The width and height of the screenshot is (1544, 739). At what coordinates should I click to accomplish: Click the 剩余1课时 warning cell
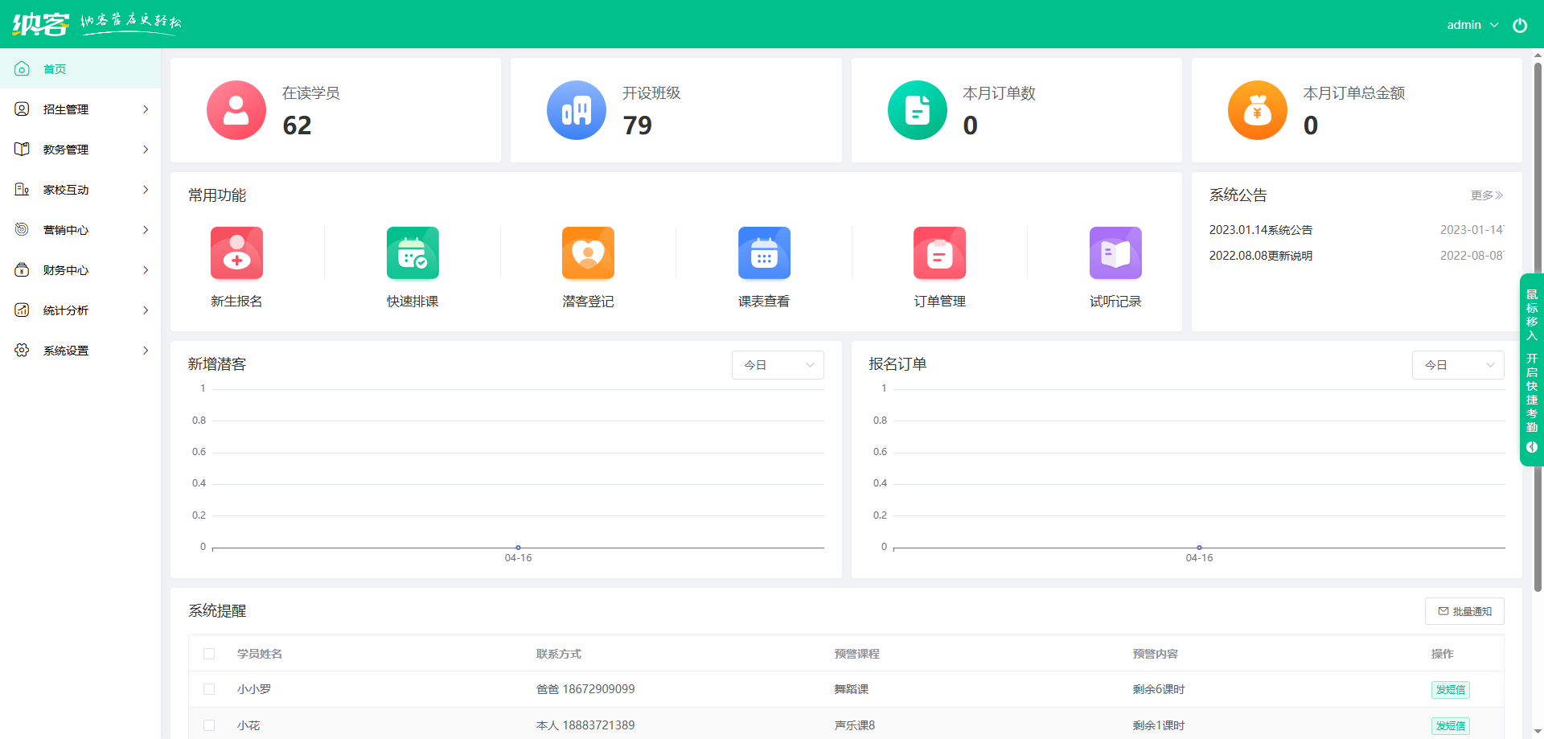[x=1158, y=725]
